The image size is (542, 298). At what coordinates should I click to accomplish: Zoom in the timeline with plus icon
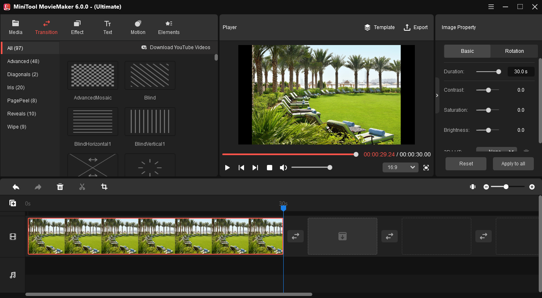(532, 187)
